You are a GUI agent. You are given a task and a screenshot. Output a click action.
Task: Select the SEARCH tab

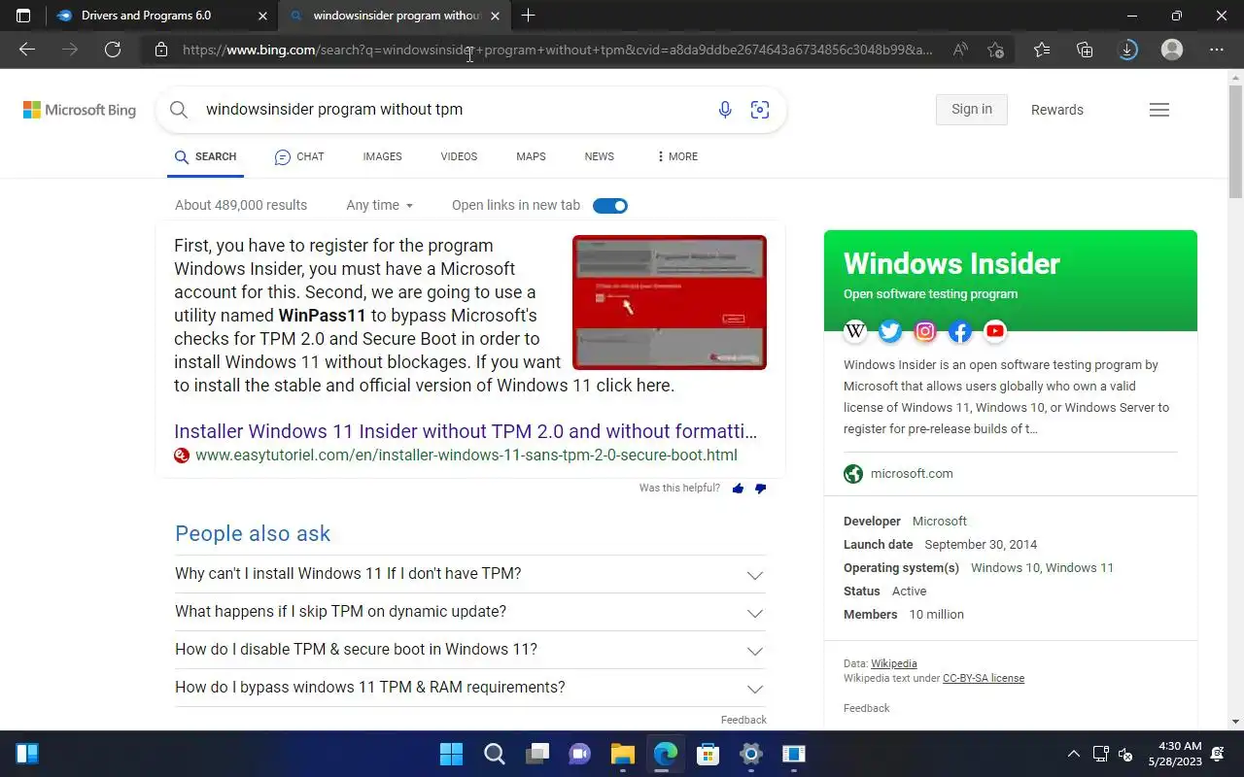click(x=205, y=156)
